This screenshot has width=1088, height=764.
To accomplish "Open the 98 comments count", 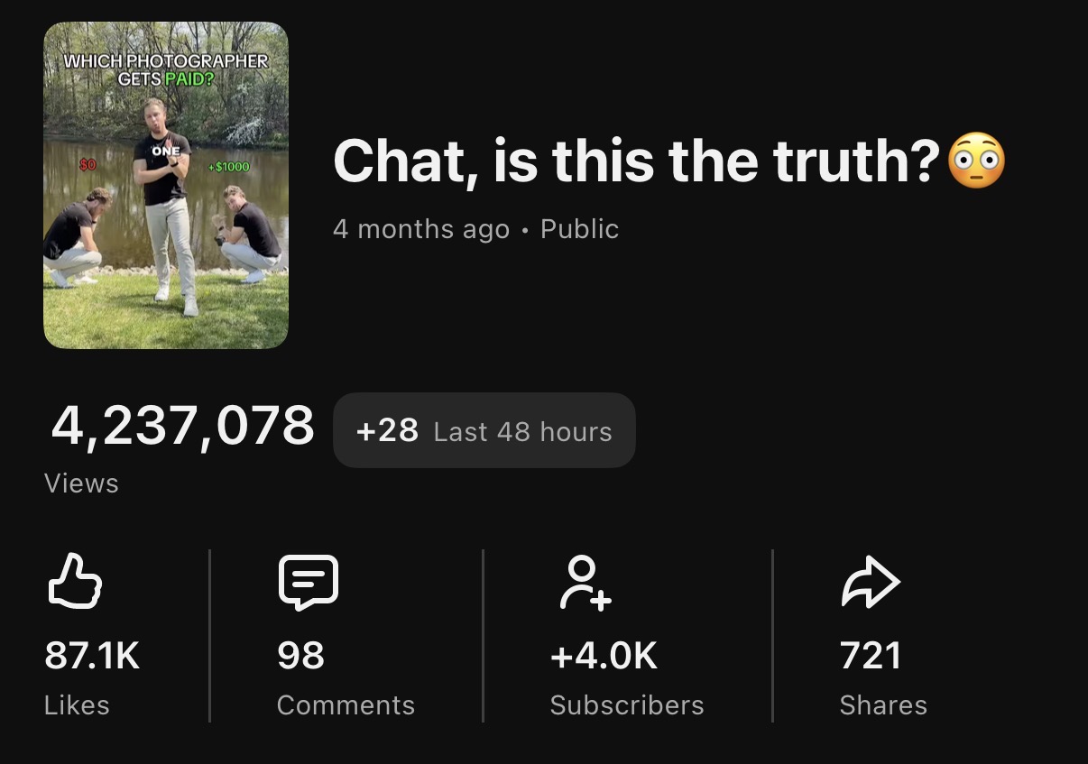I will (x=301, y=656).
